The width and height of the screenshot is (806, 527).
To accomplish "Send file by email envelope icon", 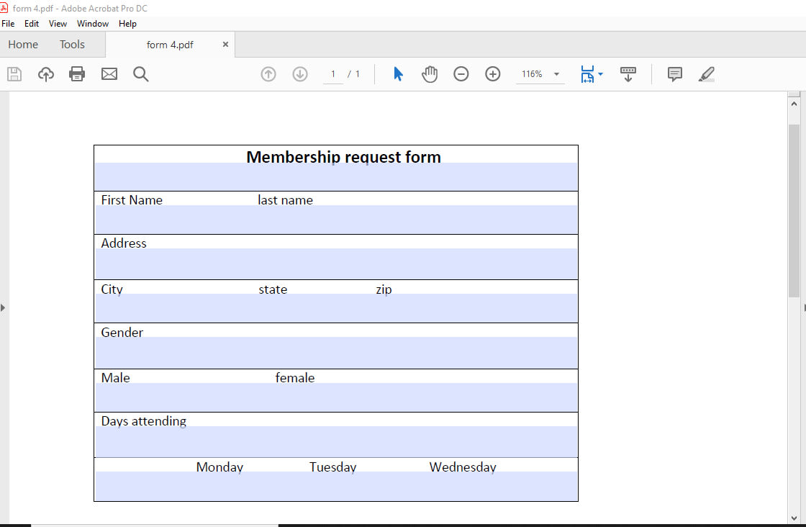I will point(109,74).
